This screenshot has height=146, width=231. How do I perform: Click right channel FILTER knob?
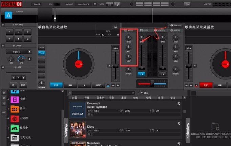[x=175, y=70]
